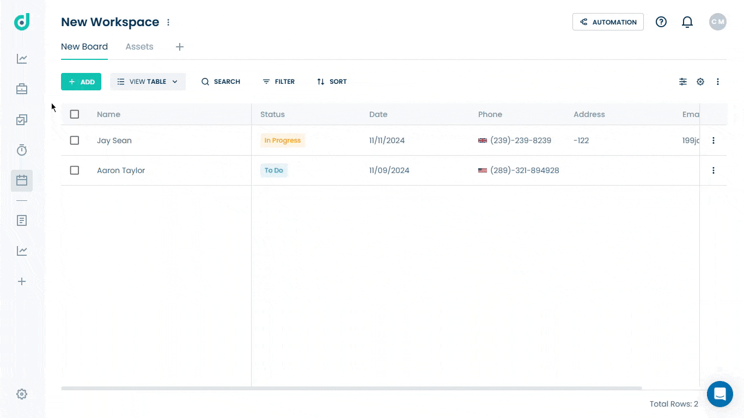Click the Name column header
The height and width of the screenshot is (418, 744).
[x=108, y=114]
